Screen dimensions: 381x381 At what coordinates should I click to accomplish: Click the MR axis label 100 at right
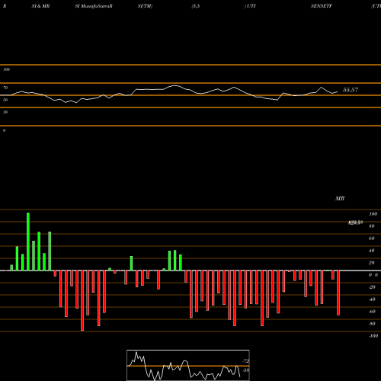373,214
